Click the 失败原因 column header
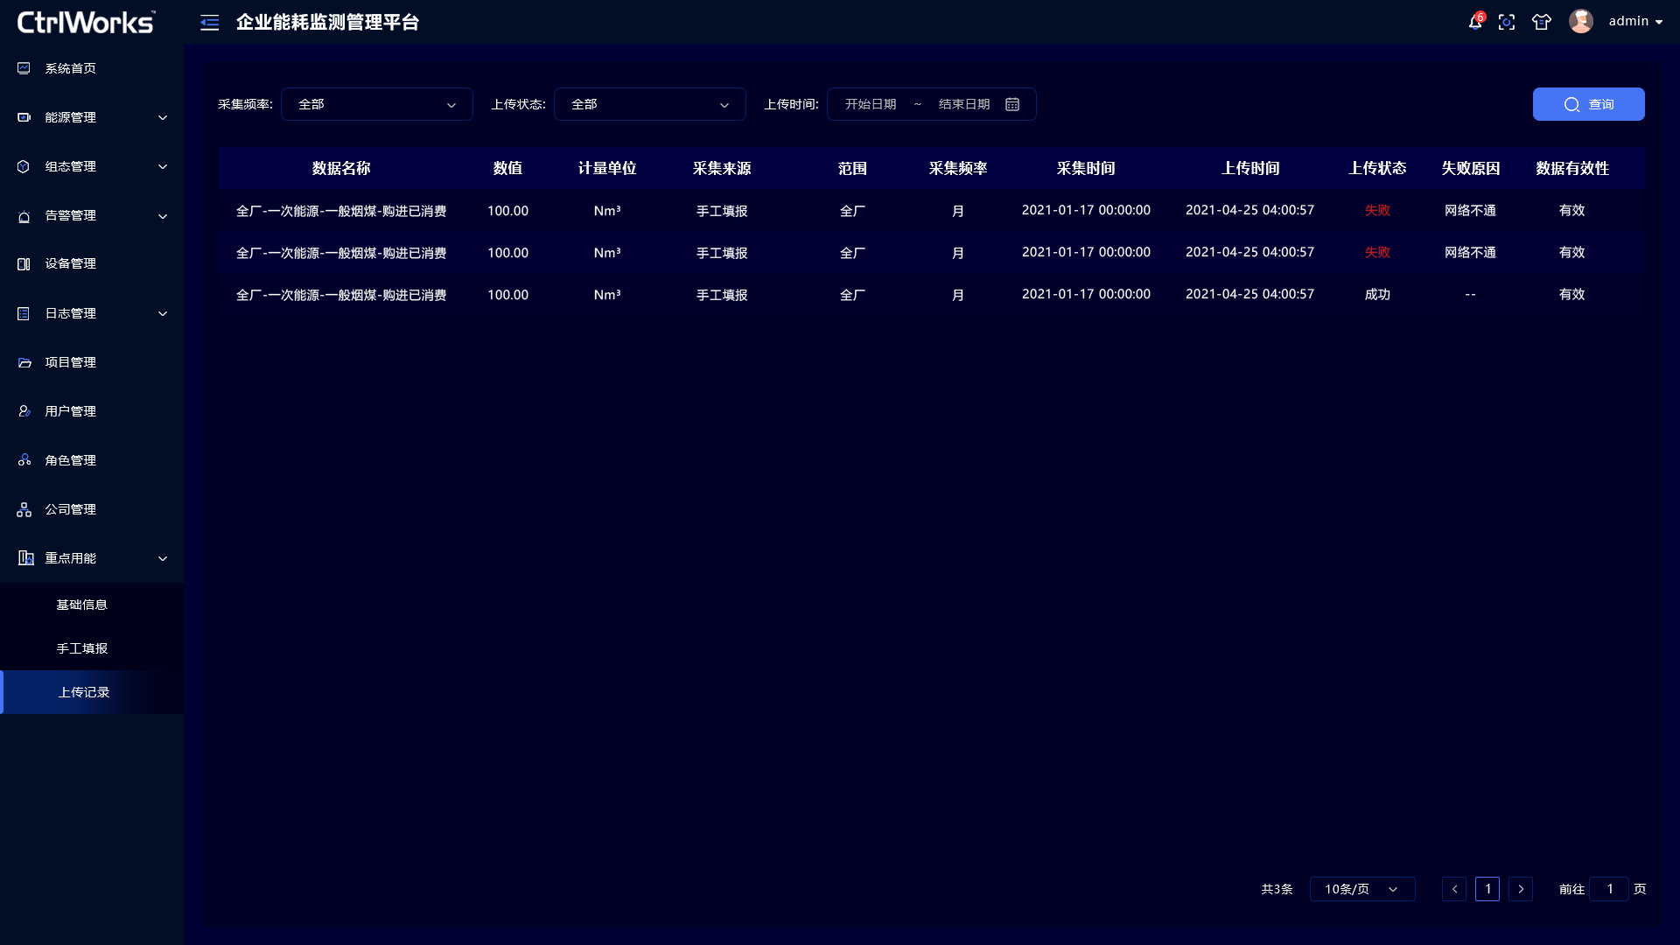The width and height of the screenshot is (1680, 945). point(1471,168)
